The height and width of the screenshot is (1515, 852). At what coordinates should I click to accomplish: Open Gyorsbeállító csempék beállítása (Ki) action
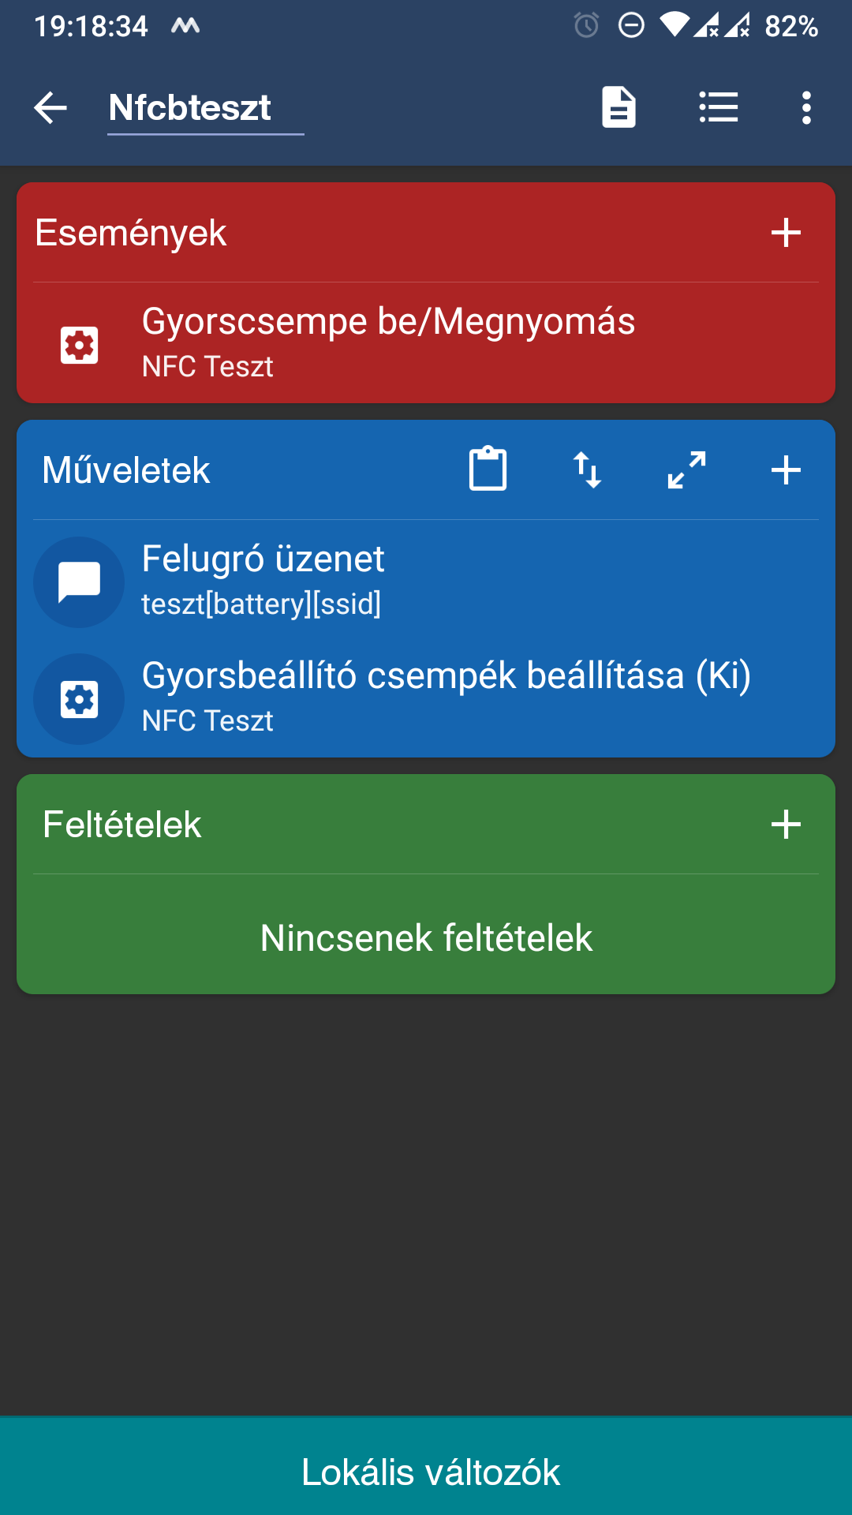pyautogui.click(x=426, y=698)
